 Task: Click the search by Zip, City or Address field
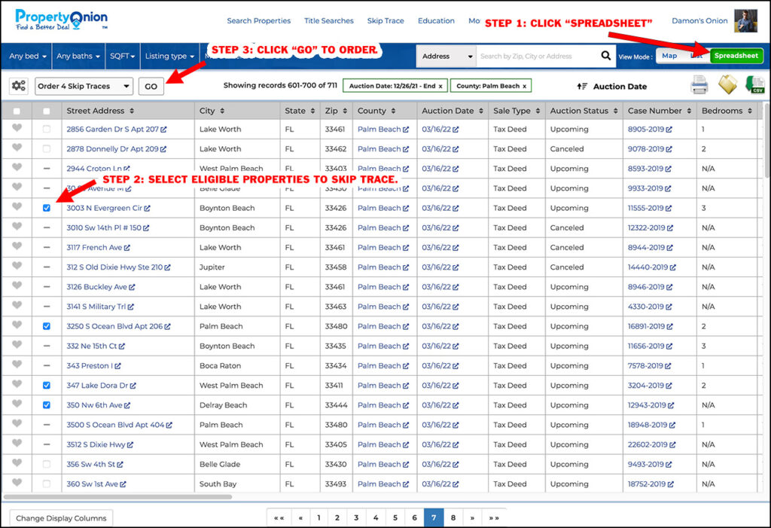click(538, 56)
